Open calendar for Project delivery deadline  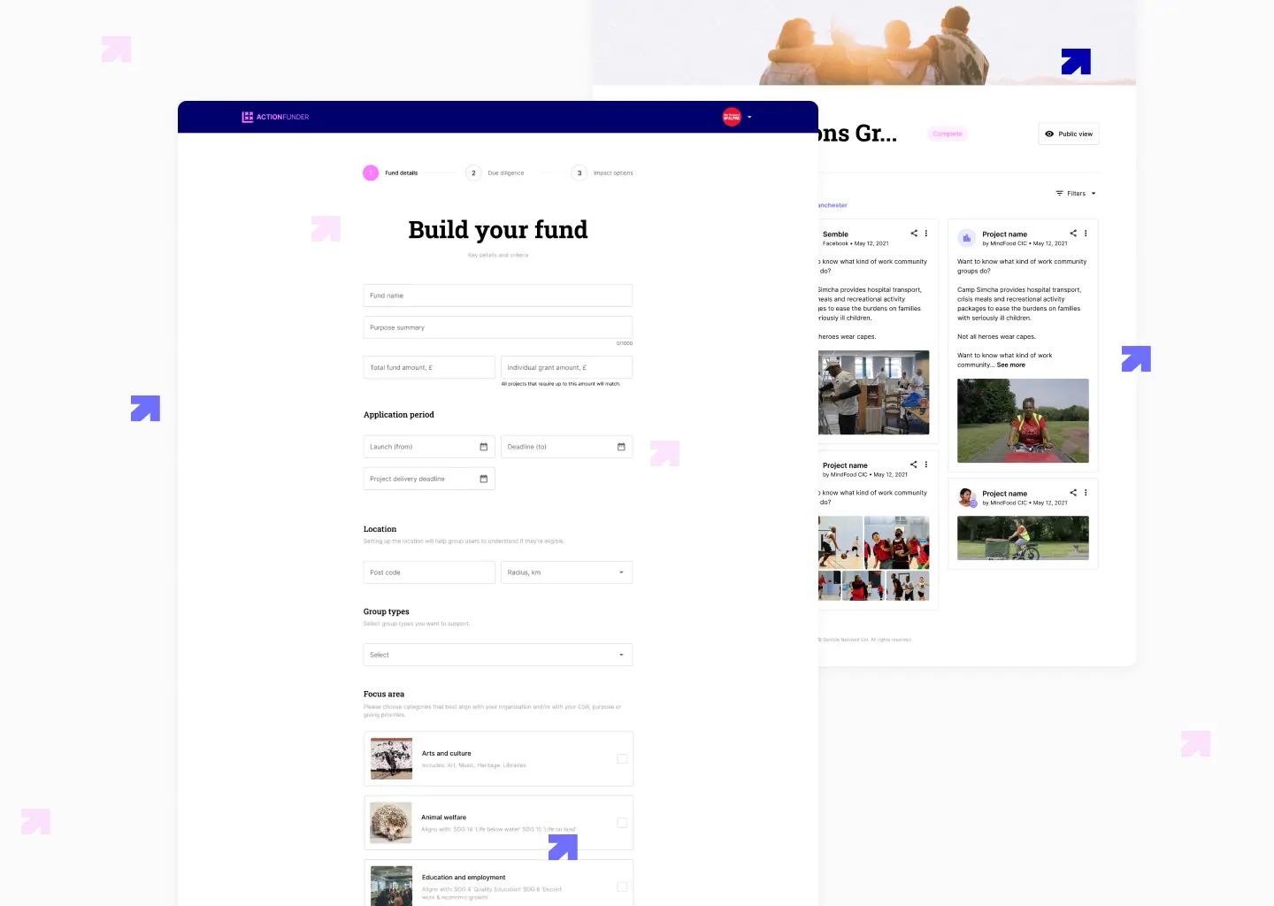tap(483, 479)
